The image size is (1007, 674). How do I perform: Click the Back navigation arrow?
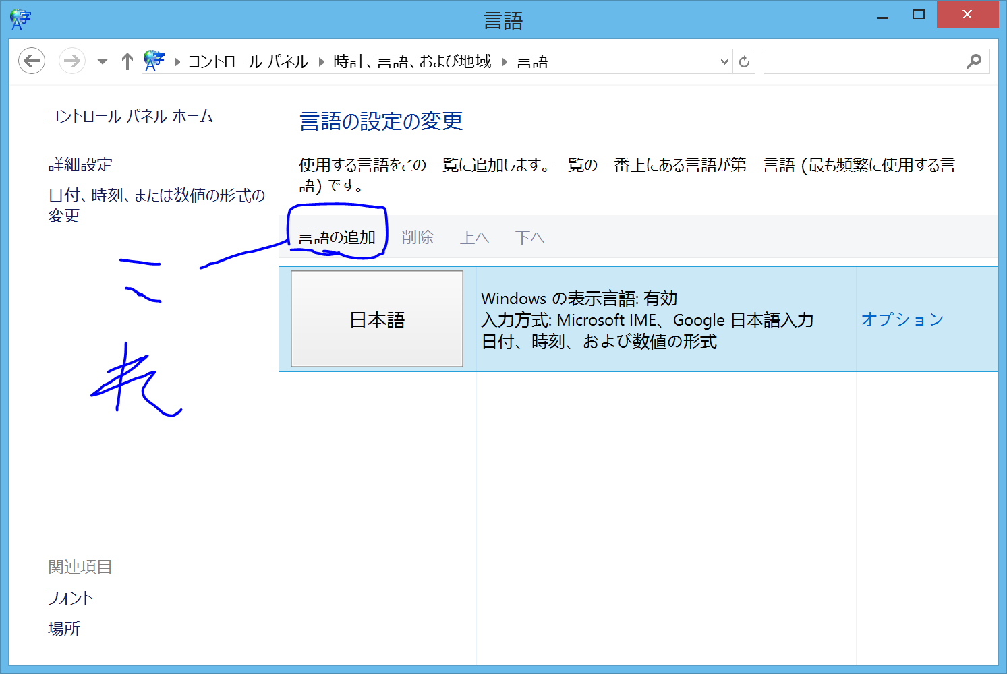[32, 61]
